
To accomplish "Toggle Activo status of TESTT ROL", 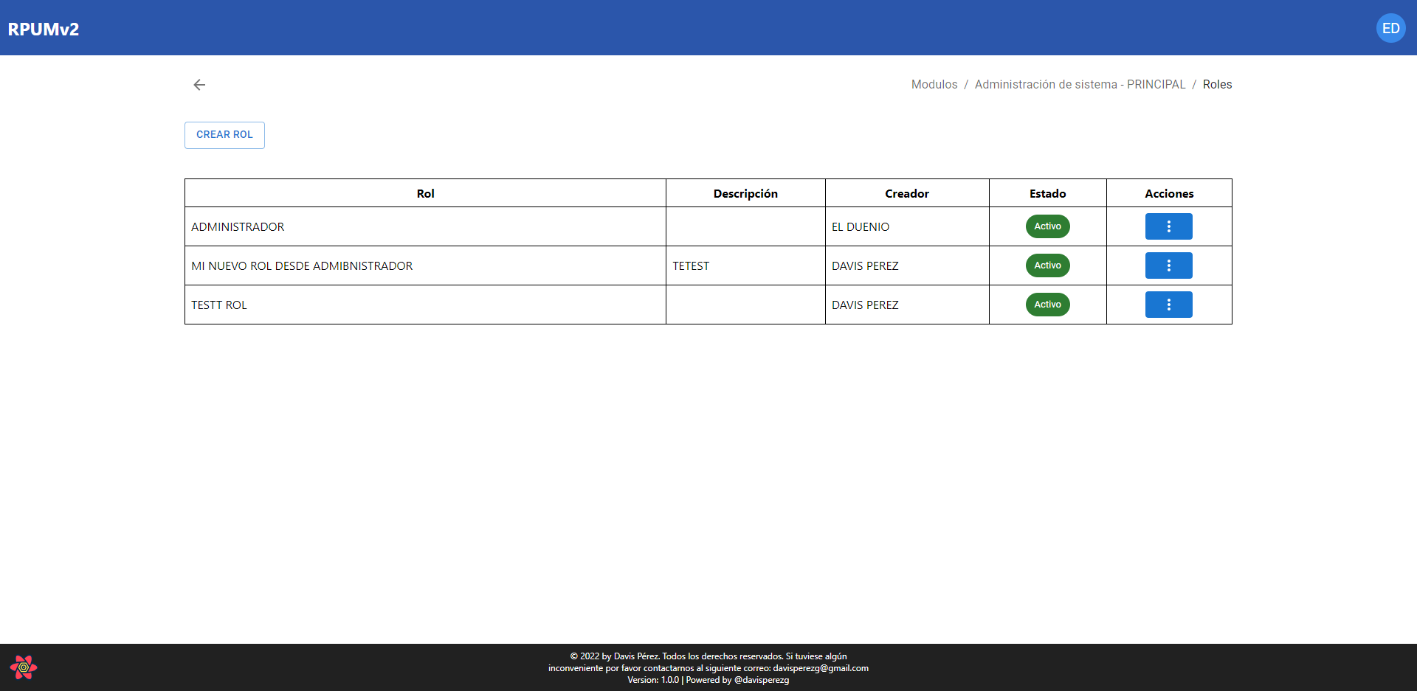I will tap(1047, 305).
